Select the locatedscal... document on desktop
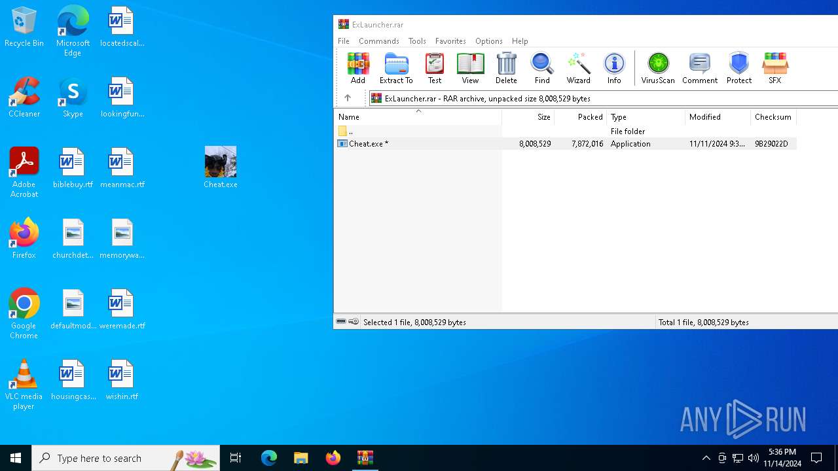Screen dimensions: 838x471 (x=122, y=27)
